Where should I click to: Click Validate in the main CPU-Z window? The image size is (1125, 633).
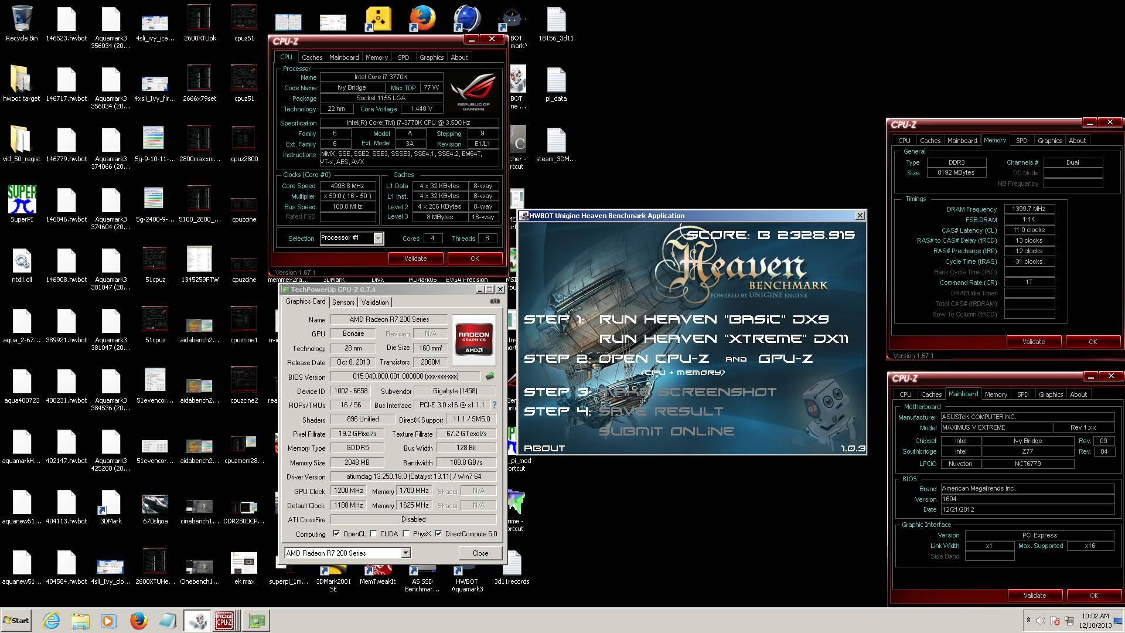(x=415, y=258)
